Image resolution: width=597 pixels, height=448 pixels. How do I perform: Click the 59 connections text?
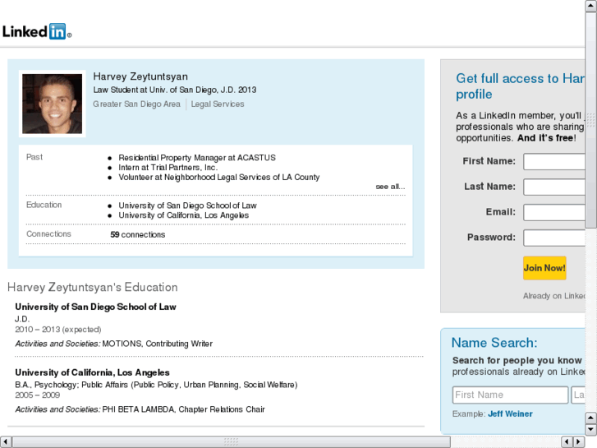[137, 234]
